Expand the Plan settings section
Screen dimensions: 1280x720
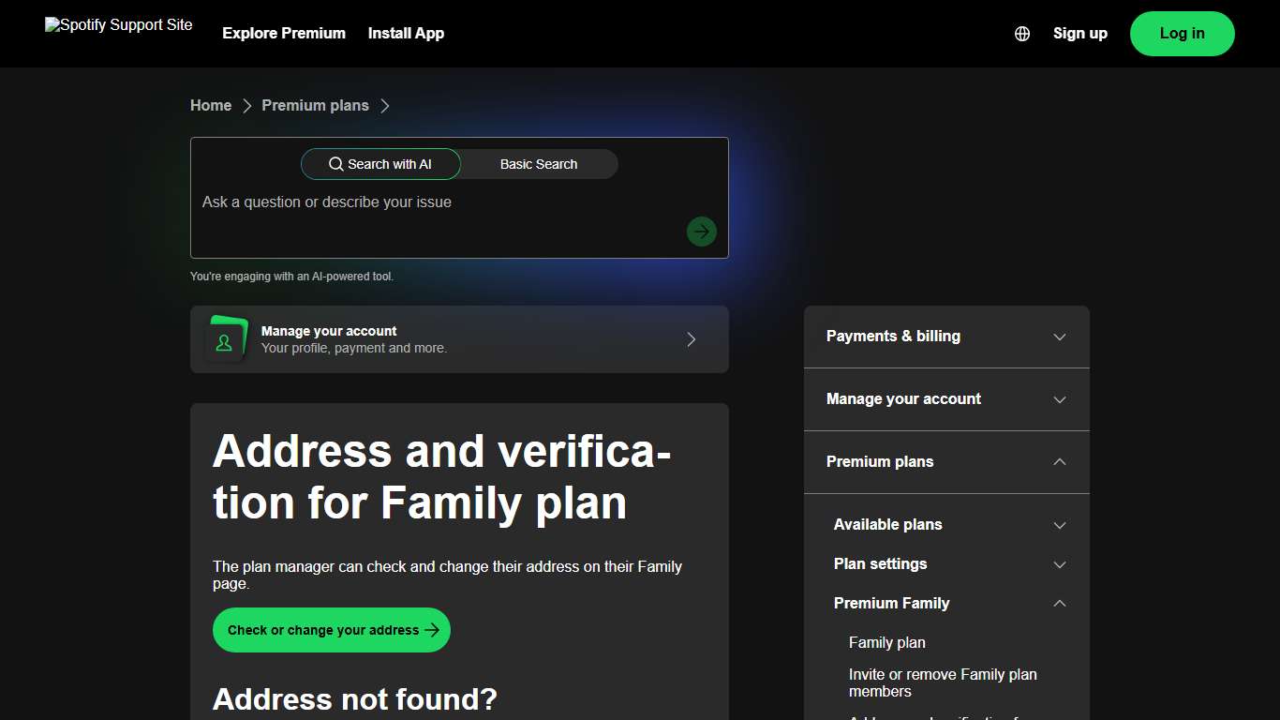1059,564
